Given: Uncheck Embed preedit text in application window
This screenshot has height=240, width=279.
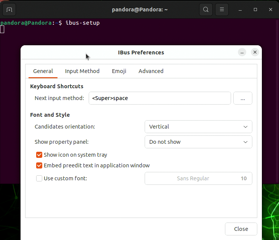Looking at the screenshot, I should (x=39, y=165).
